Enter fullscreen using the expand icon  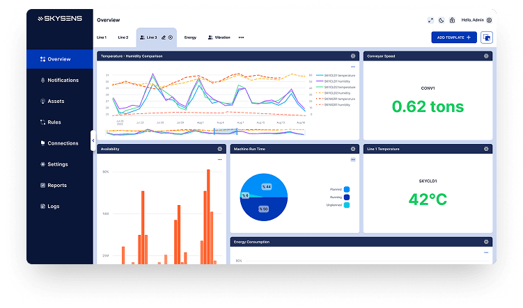click(430, 20)
